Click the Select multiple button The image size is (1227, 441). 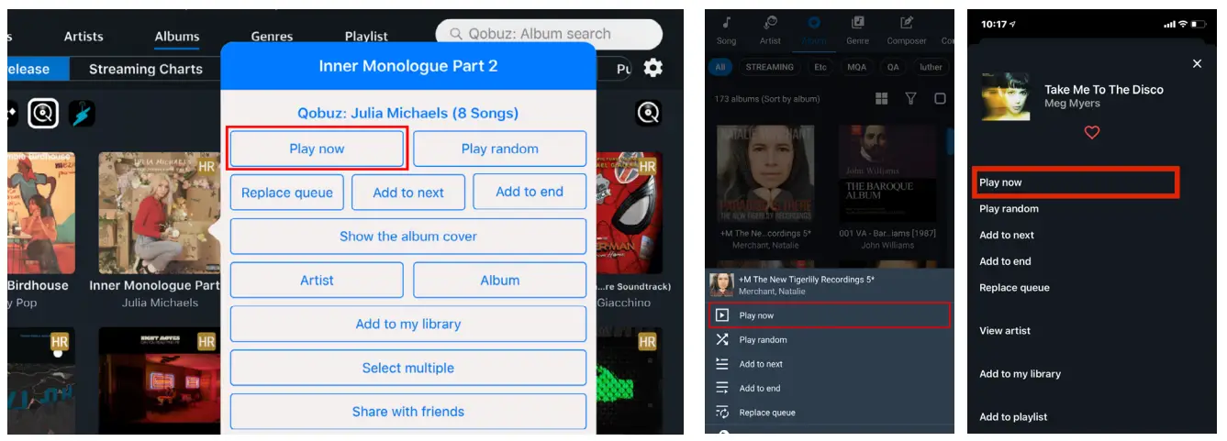(x=408, y=369)
